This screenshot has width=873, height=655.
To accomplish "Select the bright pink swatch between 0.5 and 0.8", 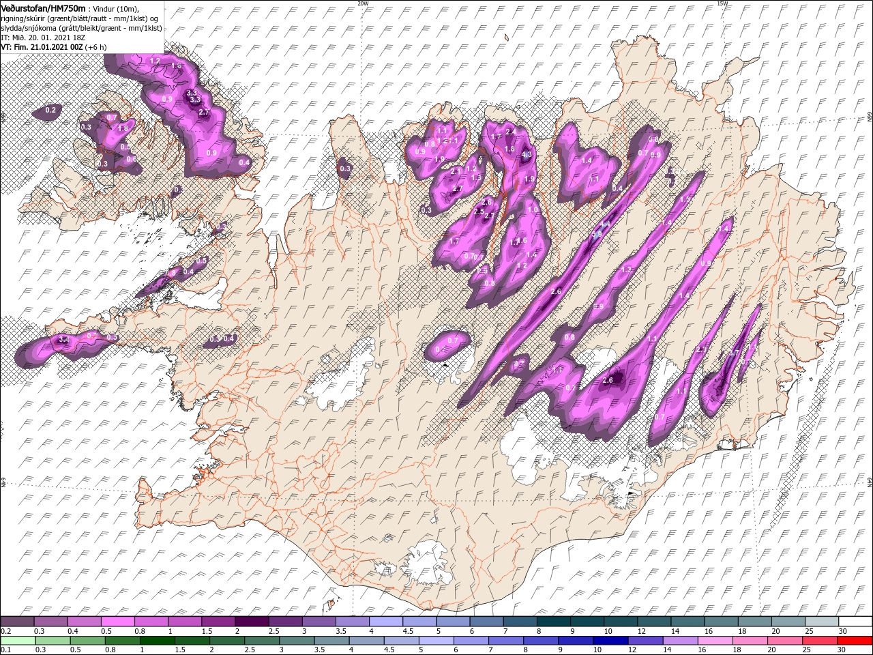I will [x=117, y=621].
